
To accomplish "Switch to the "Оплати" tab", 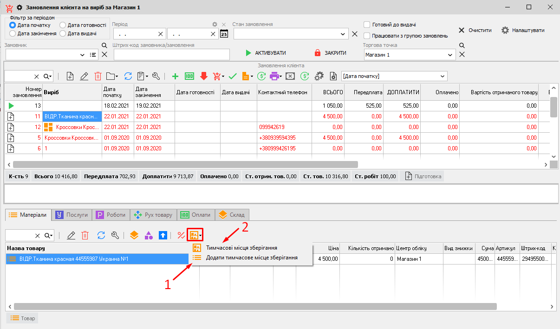I will [195, 215].
